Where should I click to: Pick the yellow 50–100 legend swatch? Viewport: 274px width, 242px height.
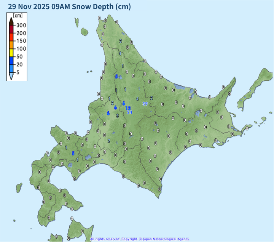(x=11, y=53)
